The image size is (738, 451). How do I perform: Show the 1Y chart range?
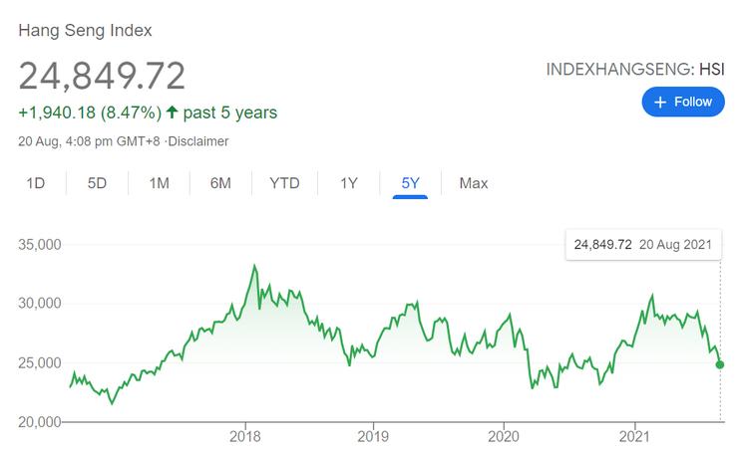pyautogui.click(x=348, y=183)
